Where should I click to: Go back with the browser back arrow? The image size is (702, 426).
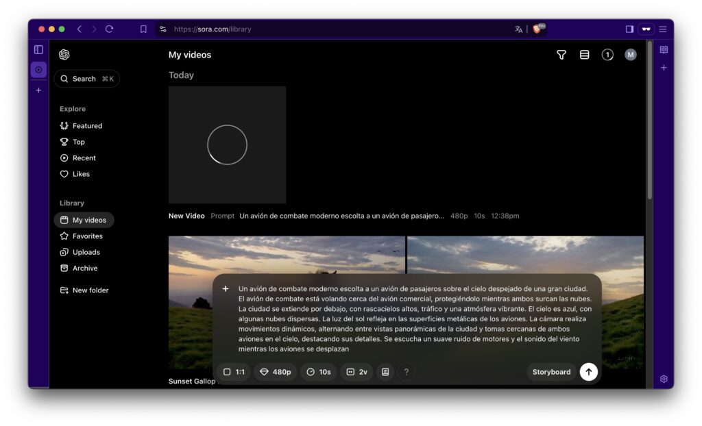pyautogui.click(x=80, y=29)
